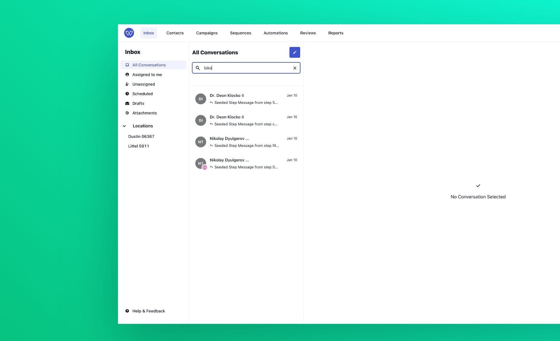Show Unassigned conversations
Viewport: 560px width, 341px height.
tap(143, 84)
